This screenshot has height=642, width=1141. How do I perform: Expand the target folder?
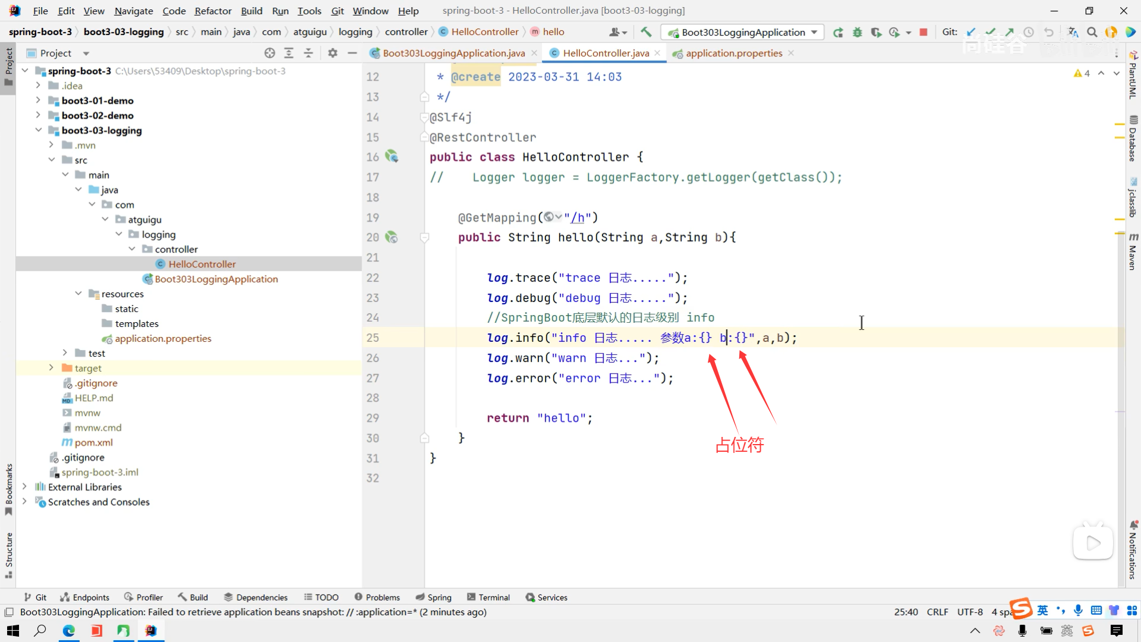pyautogui.click(x=51, y=368)
